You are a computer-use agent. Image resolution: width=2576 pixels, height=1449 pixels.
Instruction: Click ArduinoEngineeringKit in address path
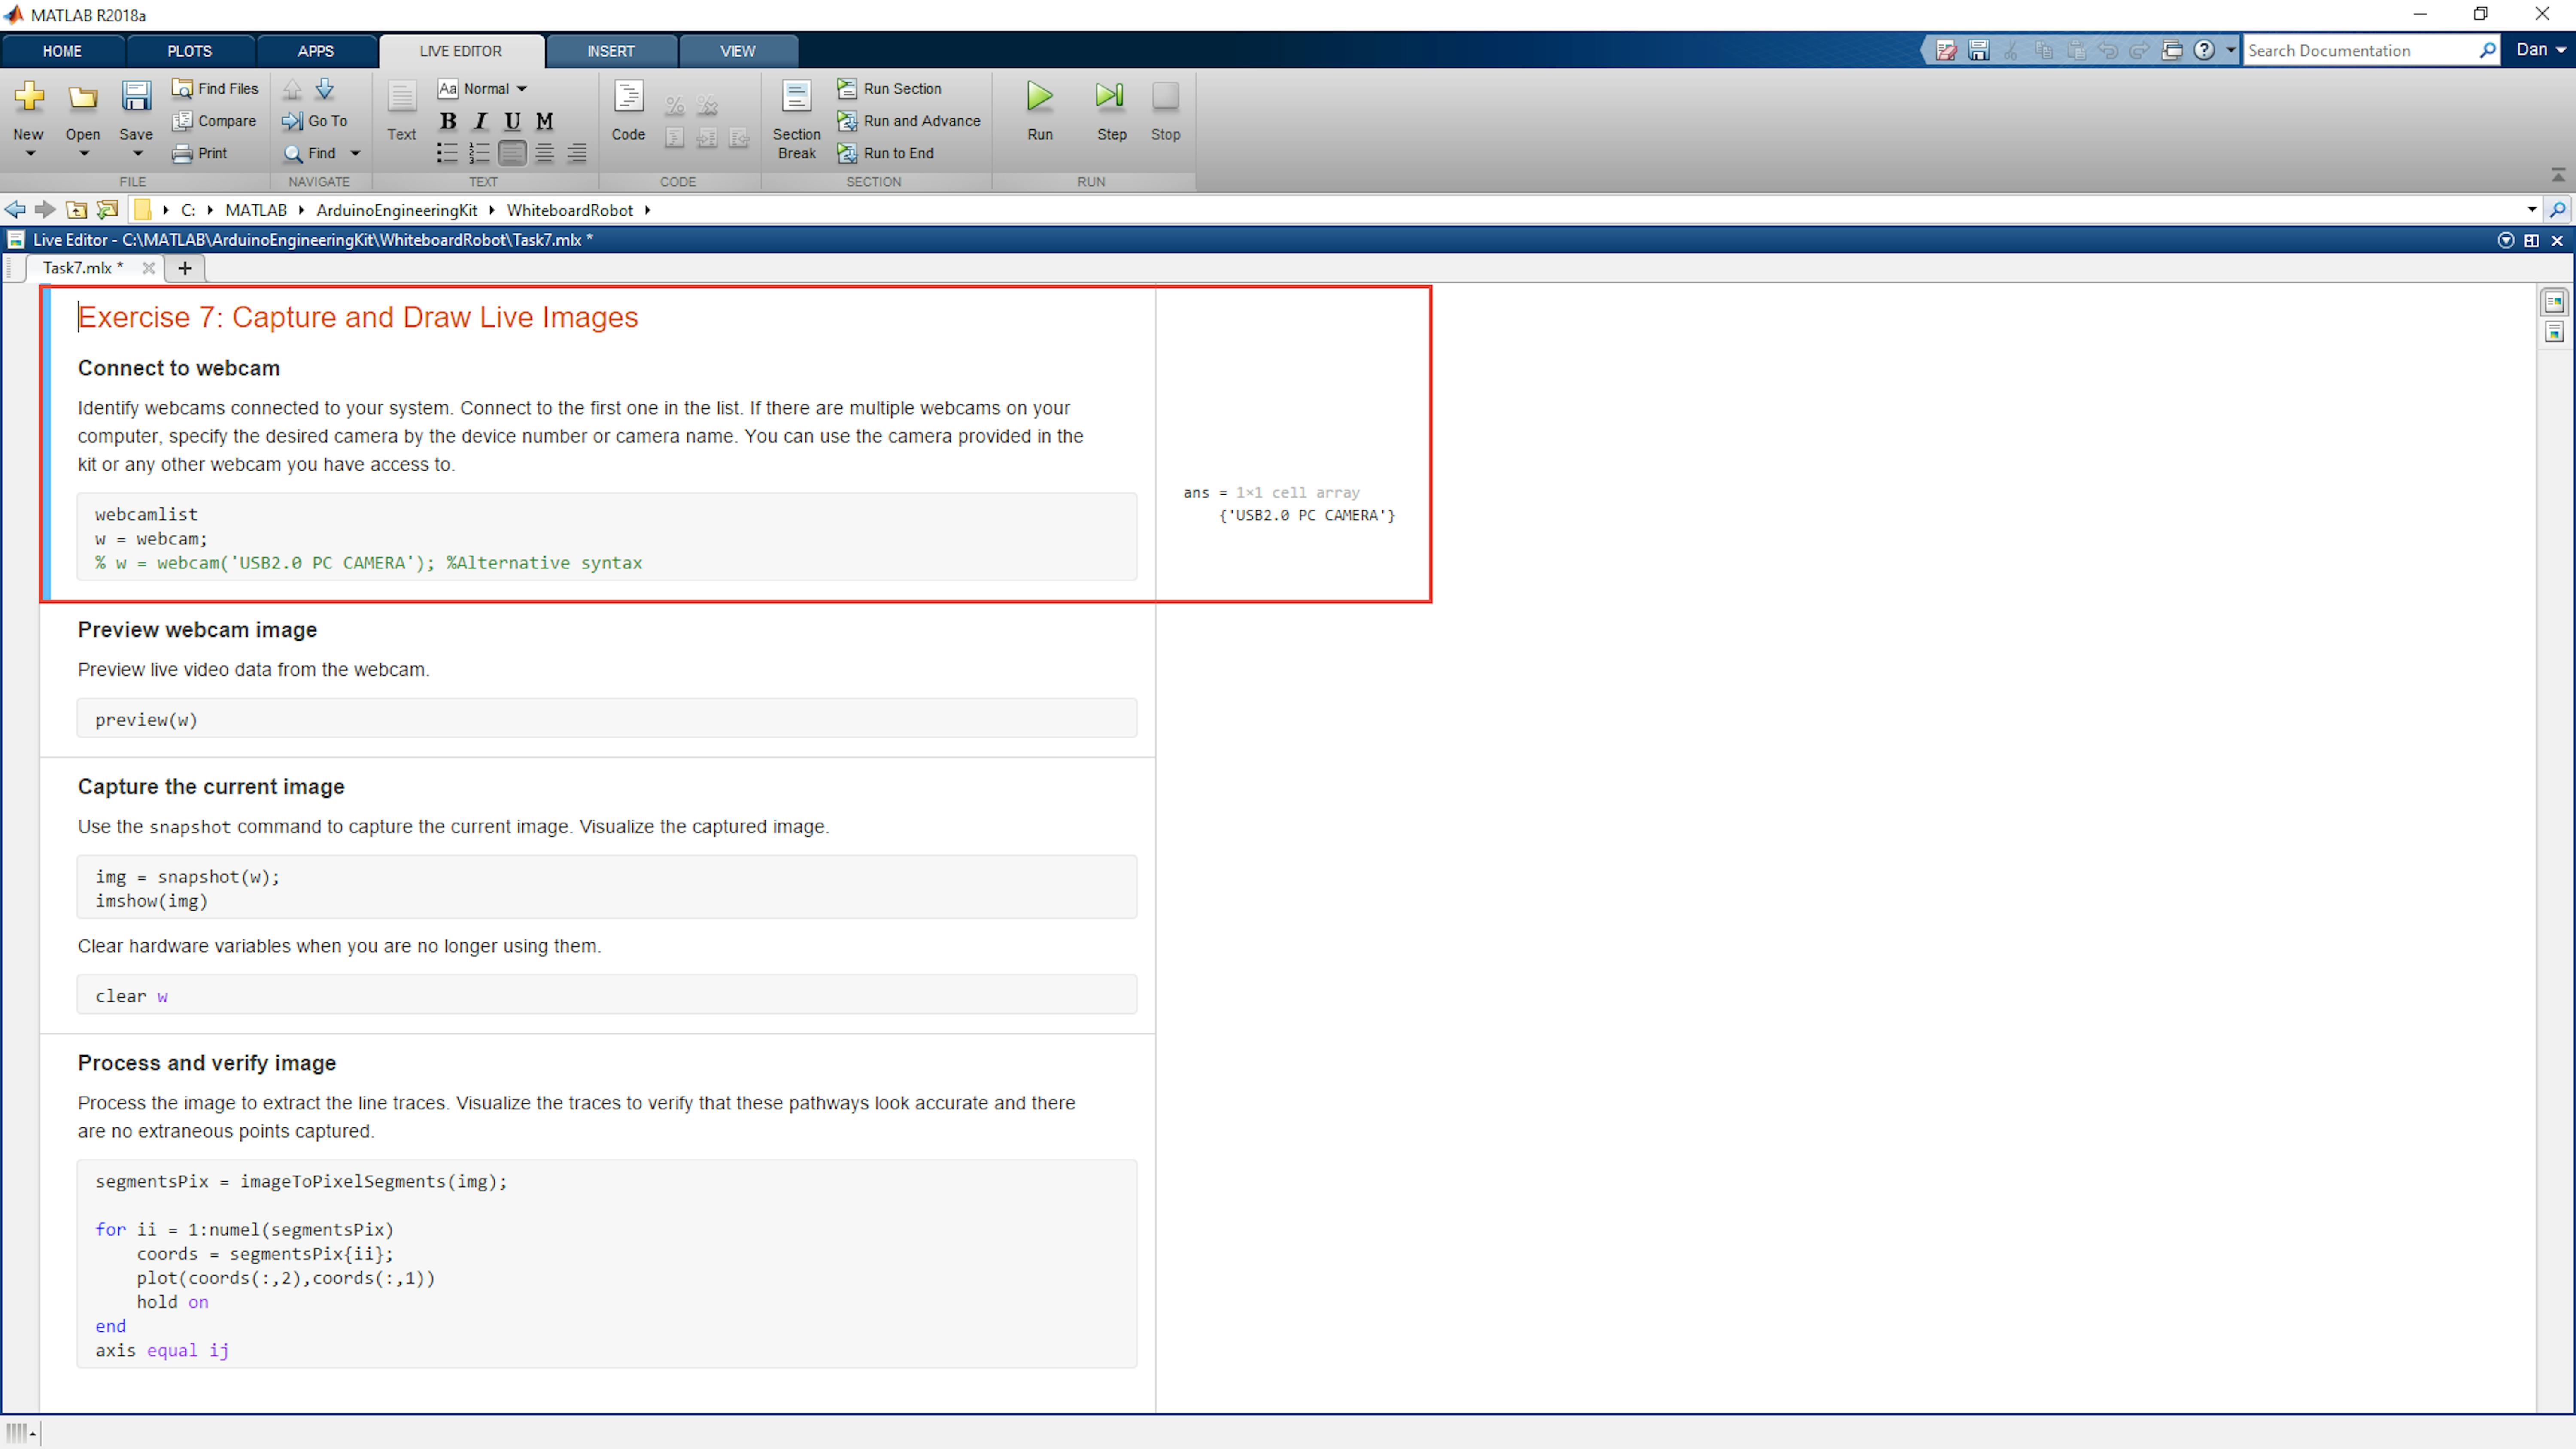coord(397,210)
